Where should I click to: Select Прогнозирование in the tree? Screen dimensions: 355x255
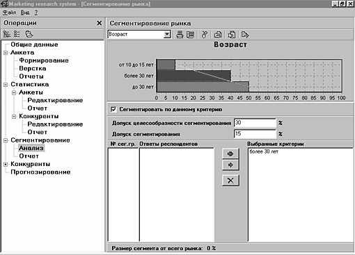[x=40, y=172]
